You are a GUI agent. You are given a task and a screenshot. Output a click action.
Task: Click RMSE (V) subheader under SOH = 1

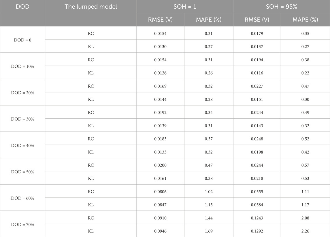(x=160, y=20)
